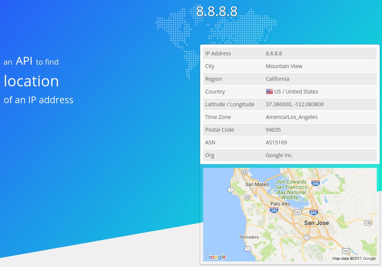Screen dimensions: 382x267
Task: Click the Interstate 280 shield on the map
Action: [274, 210]
